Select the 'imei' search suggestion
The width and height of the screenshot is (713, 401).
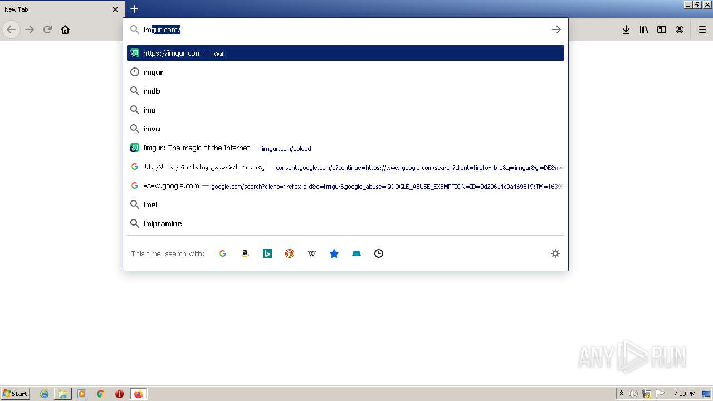tap(345, 204)
